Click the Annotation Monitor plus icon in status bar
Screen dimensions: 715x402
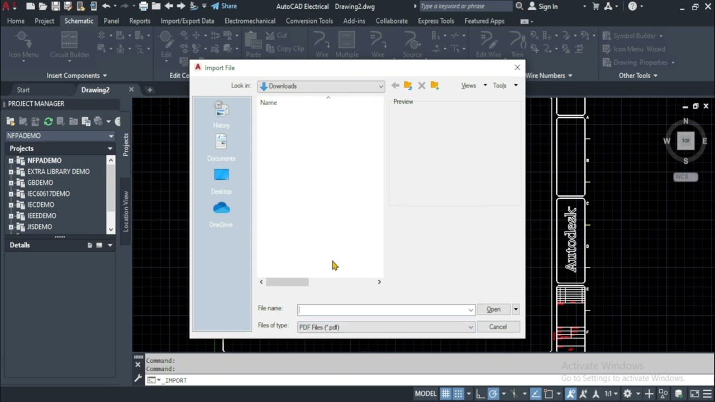pyautogui.click(x=649, y=394)
